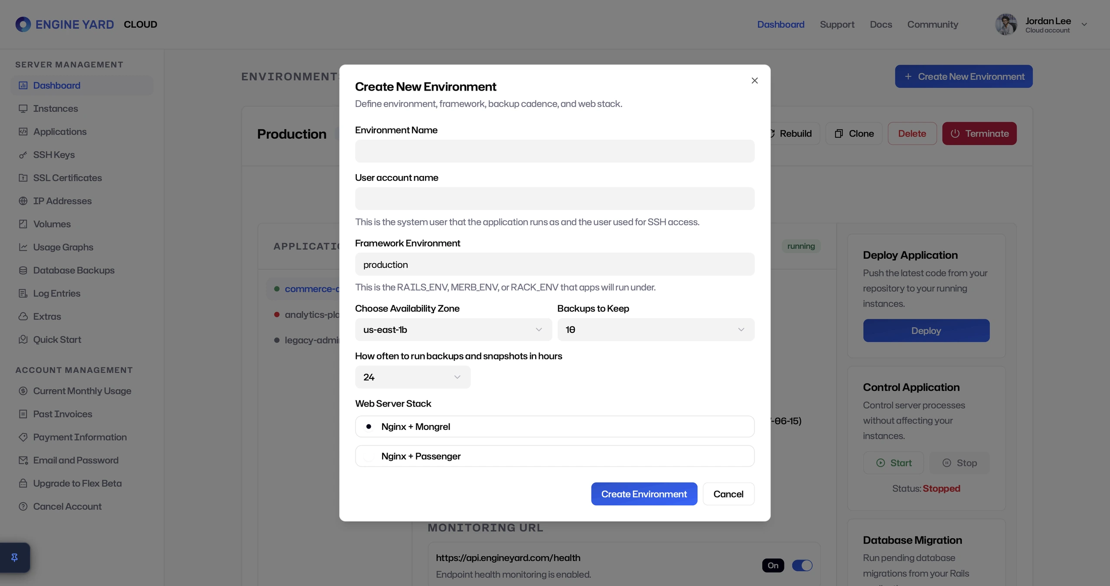Image resolution: width=1110 pixels, height=586 pixels.
Task: Click the pin icon at bottom left
Action: click(14, 557)
